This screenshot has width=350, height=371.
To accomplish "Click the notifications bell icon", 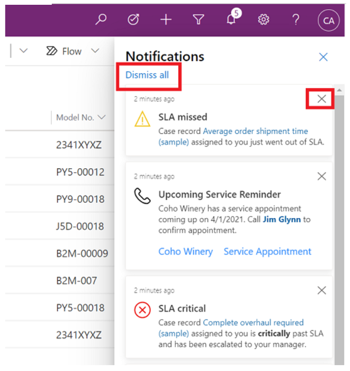I will [231, 20].
